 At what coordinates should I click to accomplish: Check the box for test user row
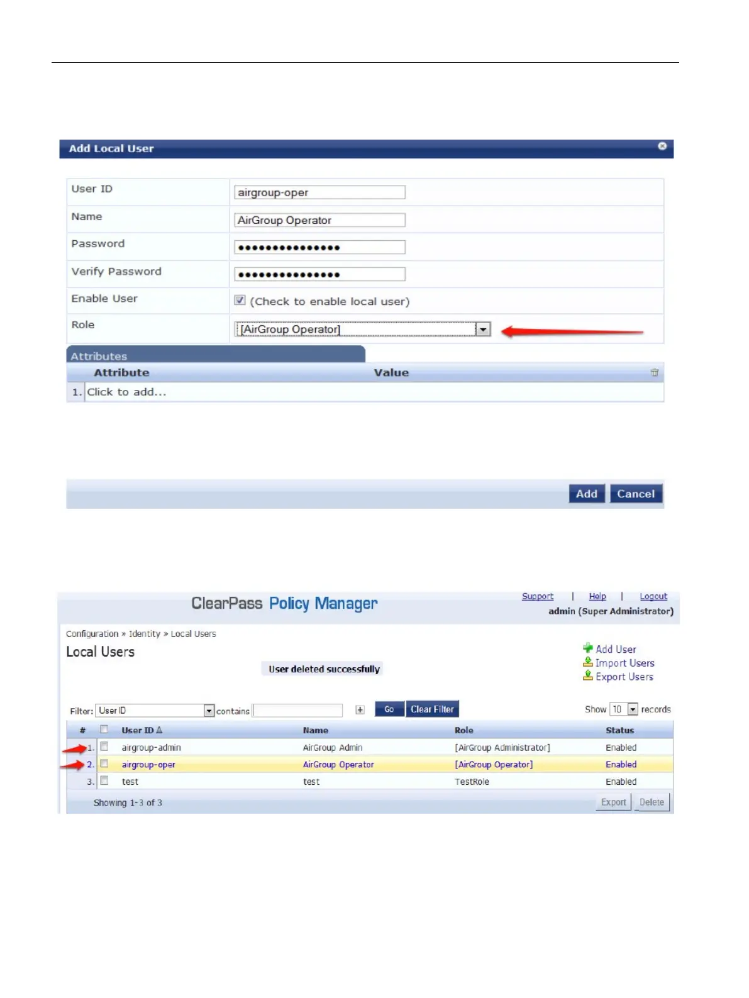[104, 780]
